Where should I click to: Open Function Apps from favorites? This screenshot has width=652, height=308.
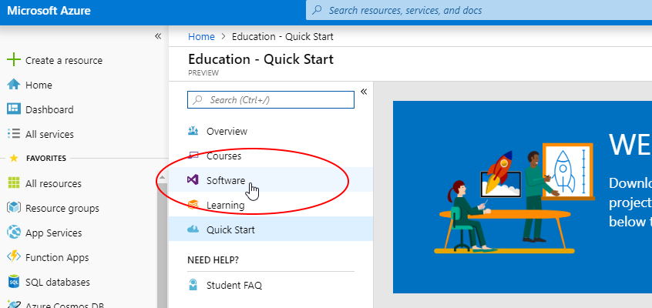57,257
